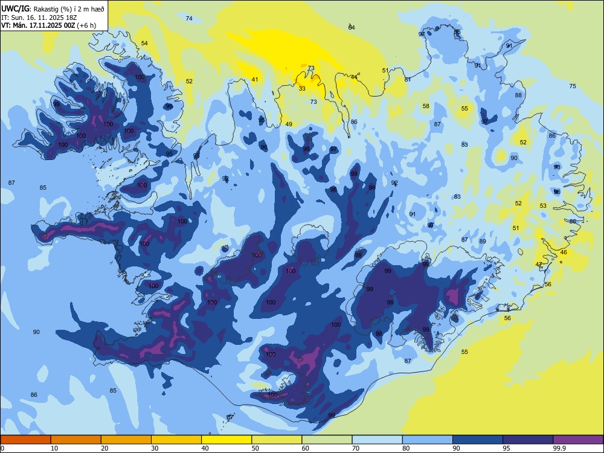Click the humidity value '64' over the sea

(352, 27)
